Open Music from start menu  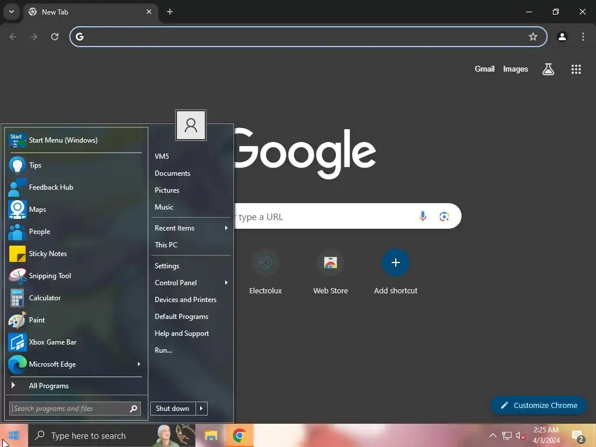pos(164,207)
